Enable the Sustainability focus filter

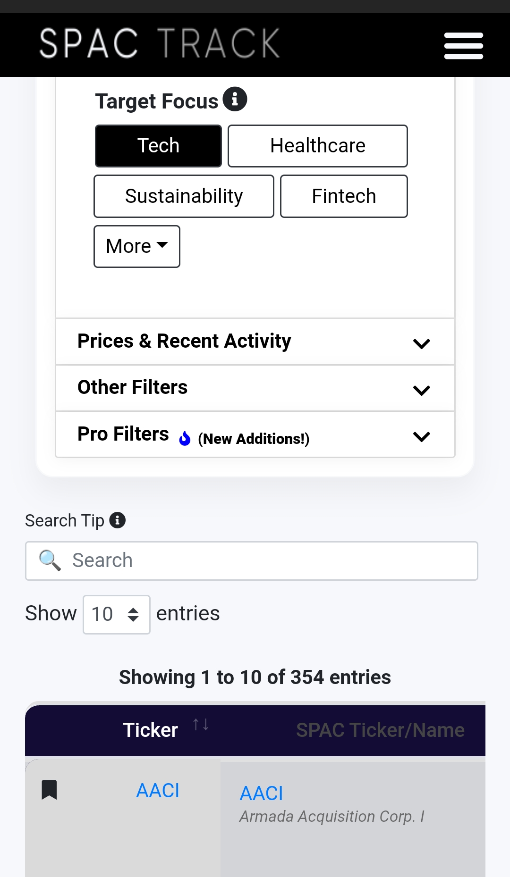click(x=184, y=196)
